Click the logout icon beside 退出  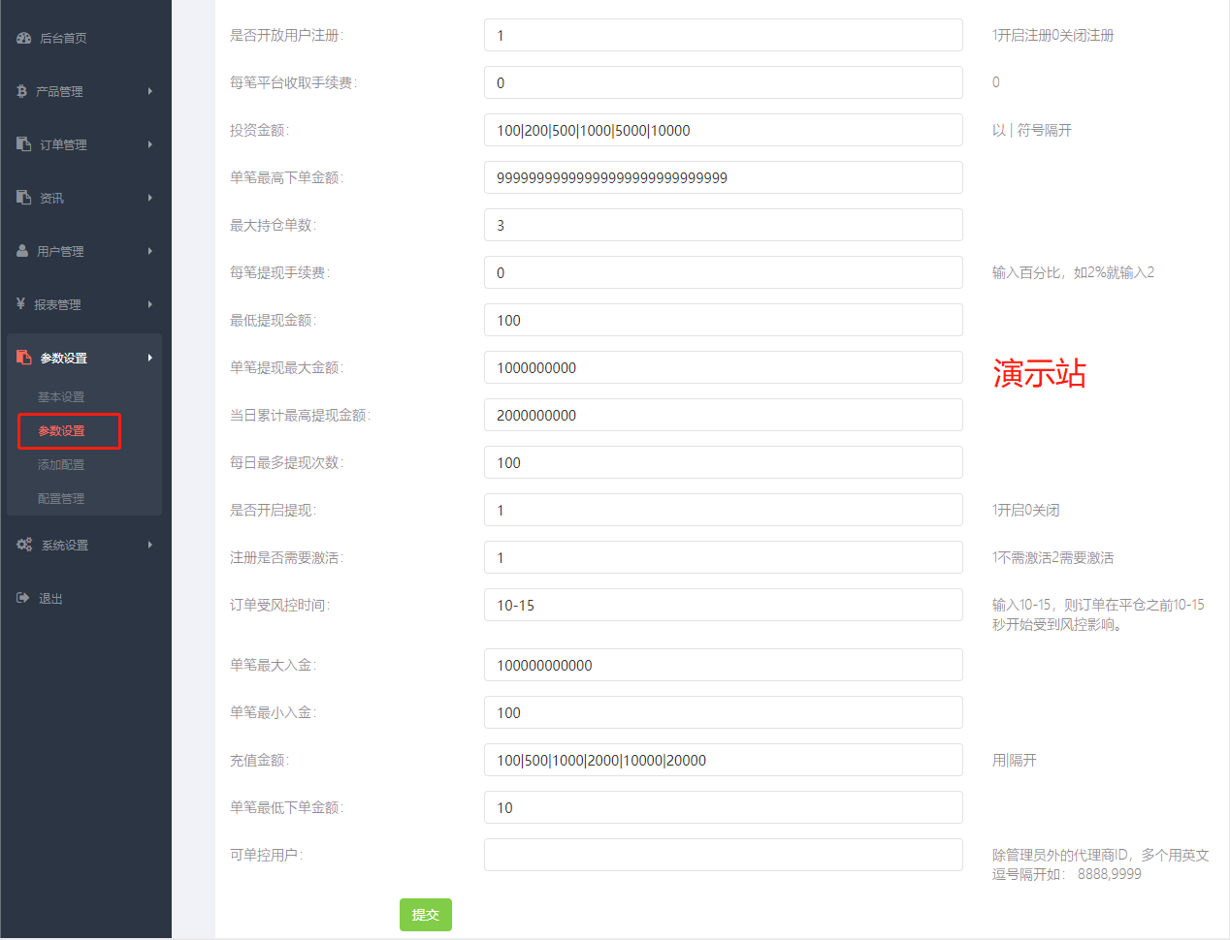[23, 598]
